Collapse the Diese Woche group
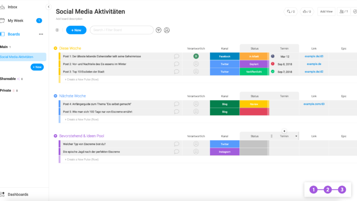The width and height of the screenshot is (357, 201). pos(56,48)
